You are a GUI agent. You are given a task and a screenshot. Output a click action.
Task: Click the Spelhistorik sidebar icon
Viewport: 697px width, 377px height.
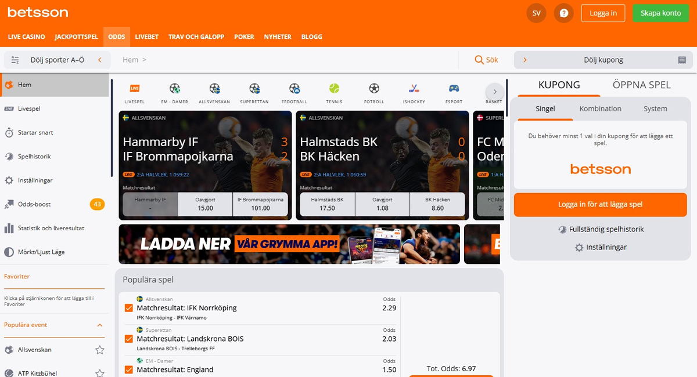(x=9, y=157)
